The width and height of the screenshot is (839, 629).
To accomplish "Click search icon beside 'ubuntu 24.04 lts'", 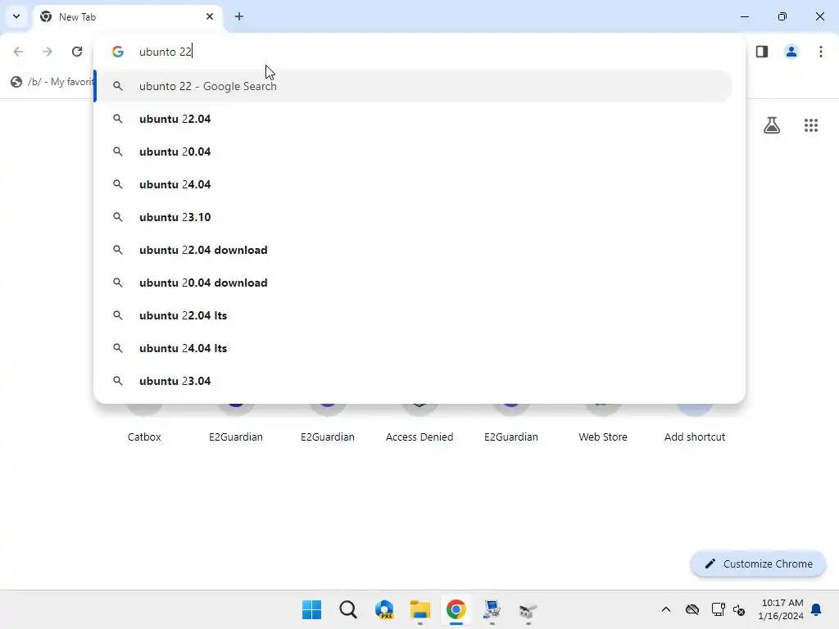I will click(118, 348).
